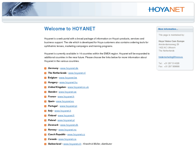Screen dimensions: 196x147
Task: Open the www.hoyanet.co.uk link
Action: pos(78,87)
